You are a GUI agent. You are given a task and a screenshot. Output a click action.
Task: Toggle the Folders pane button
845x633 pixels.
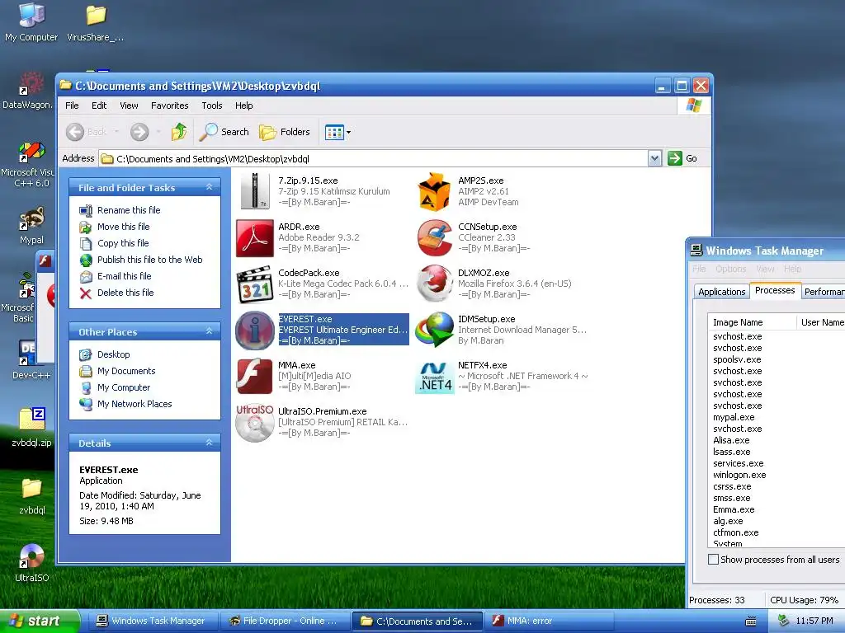click(285, 132)
